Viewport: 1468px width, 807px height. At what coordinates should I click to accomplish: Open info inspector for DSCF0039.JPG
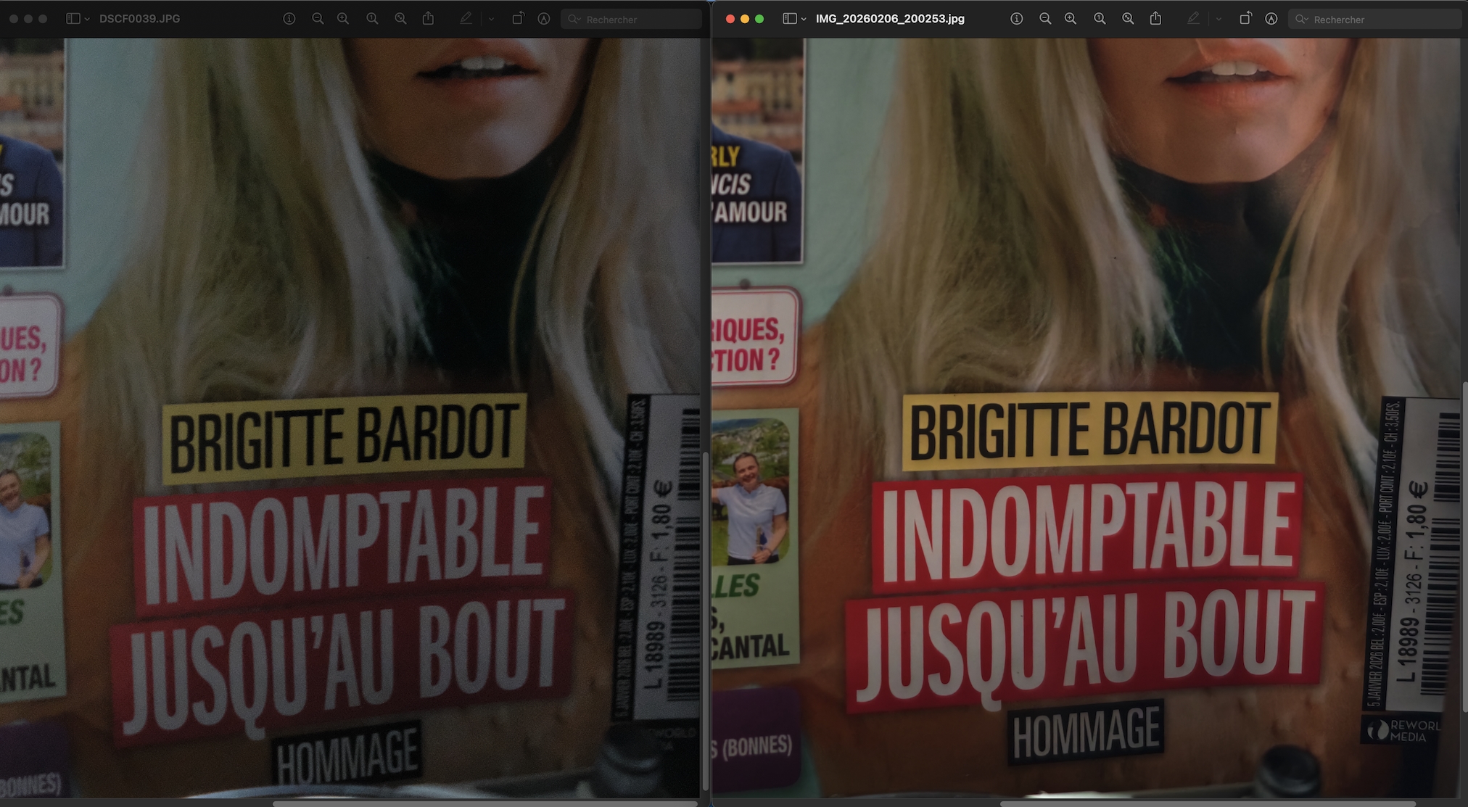[289, 19]
